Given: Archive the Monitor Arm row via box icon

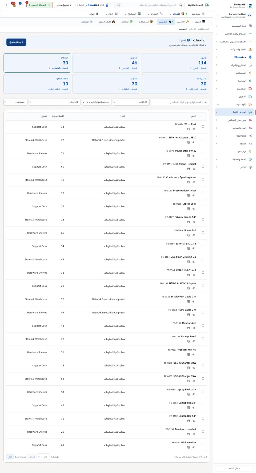Looking at the screenshot, I should click(x=189, y=328).
